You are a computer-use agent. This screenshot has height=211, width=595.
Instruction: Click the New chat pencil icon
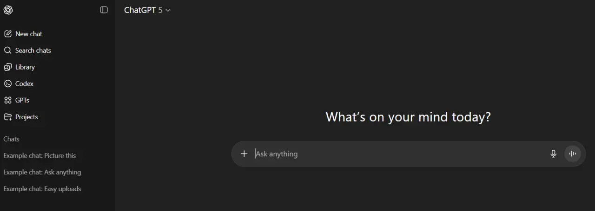click(x=7, y=34)
